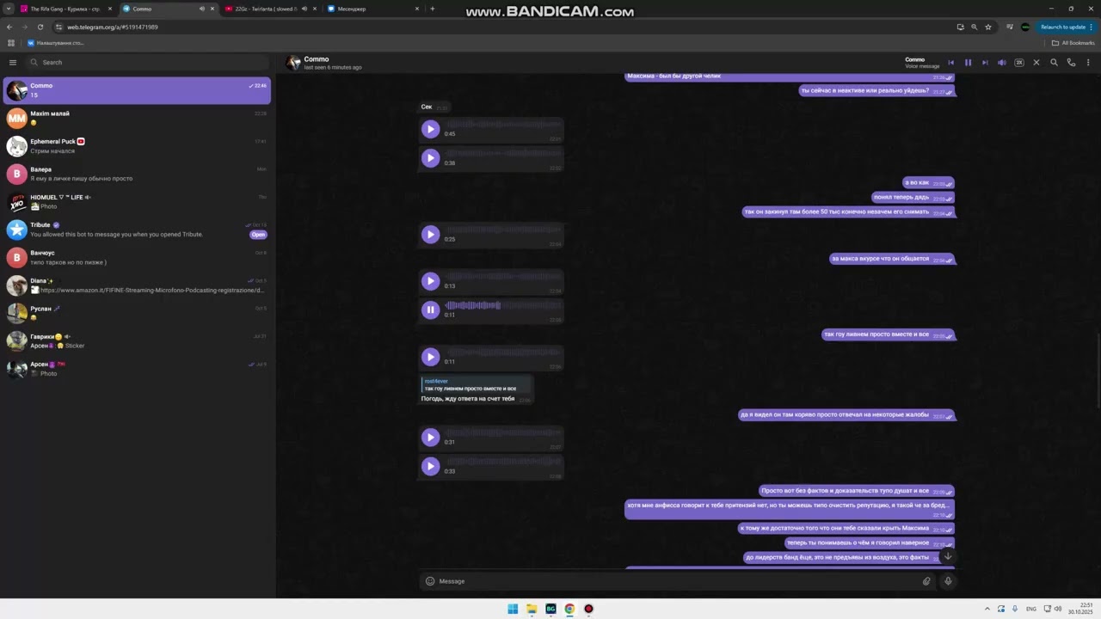The width and height of the screenshot is (1101, 619).
Task: Skip to next voice message
Action: pos(985,62)
